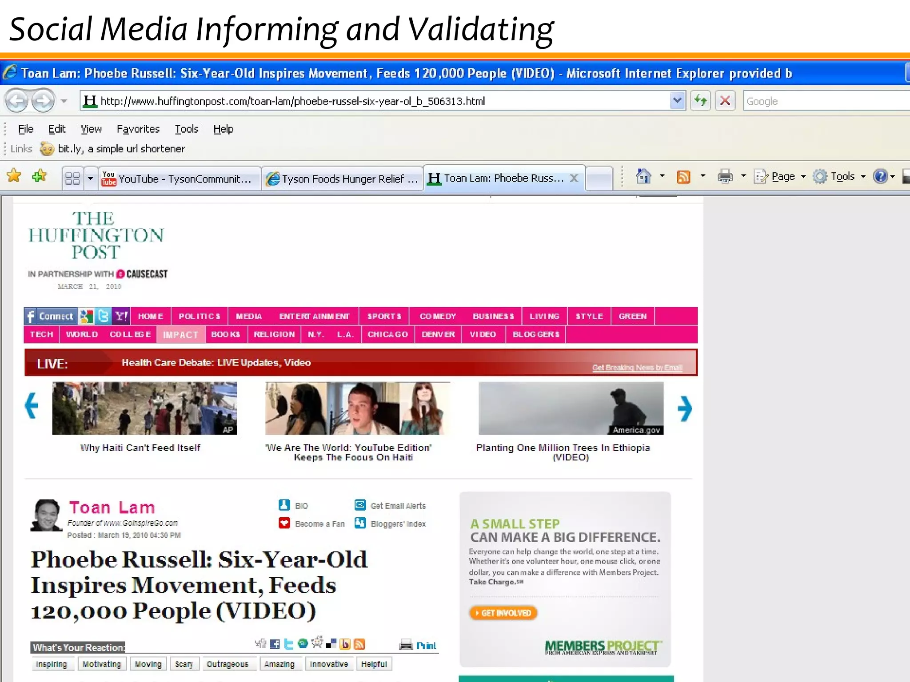Image resolution: width=910 pixels, height=682 pixels.
Task: Open the Tools toolbar dropdown
Action: pyautogui.click(x=839, y=177)
